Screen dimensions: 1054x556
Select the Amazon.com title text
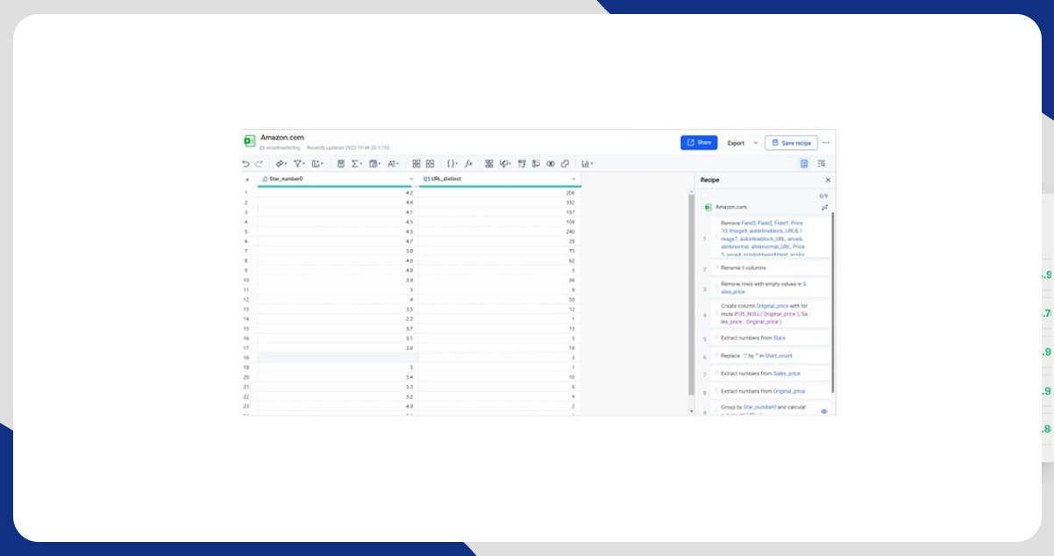tap(282, 138)
